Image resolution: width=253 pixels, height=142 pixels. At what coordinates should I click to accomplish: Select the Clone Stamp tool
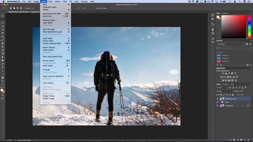(x=2, y=43)
